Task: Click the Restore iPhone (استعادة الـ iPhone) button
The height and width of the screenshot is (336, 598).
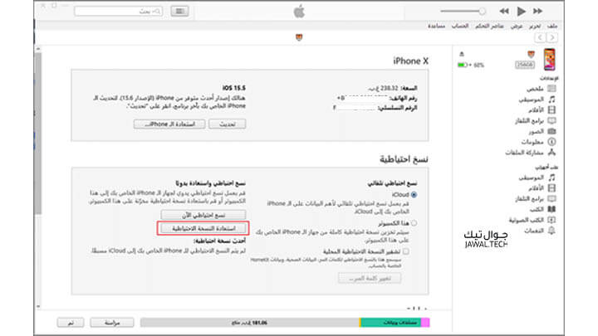Action: pos(169,124)
